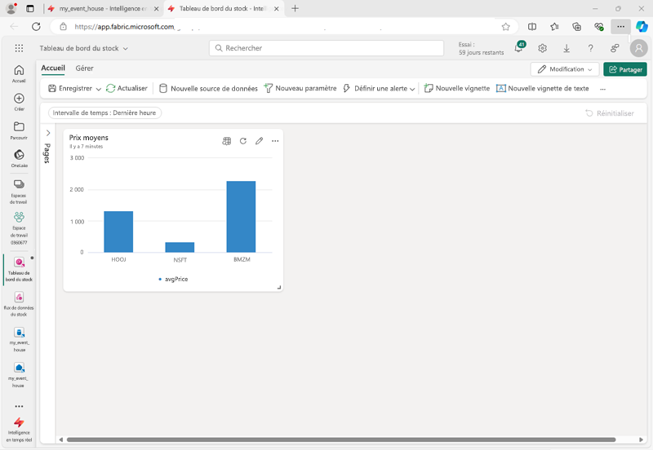Click the tile resize handle corner

279,288
